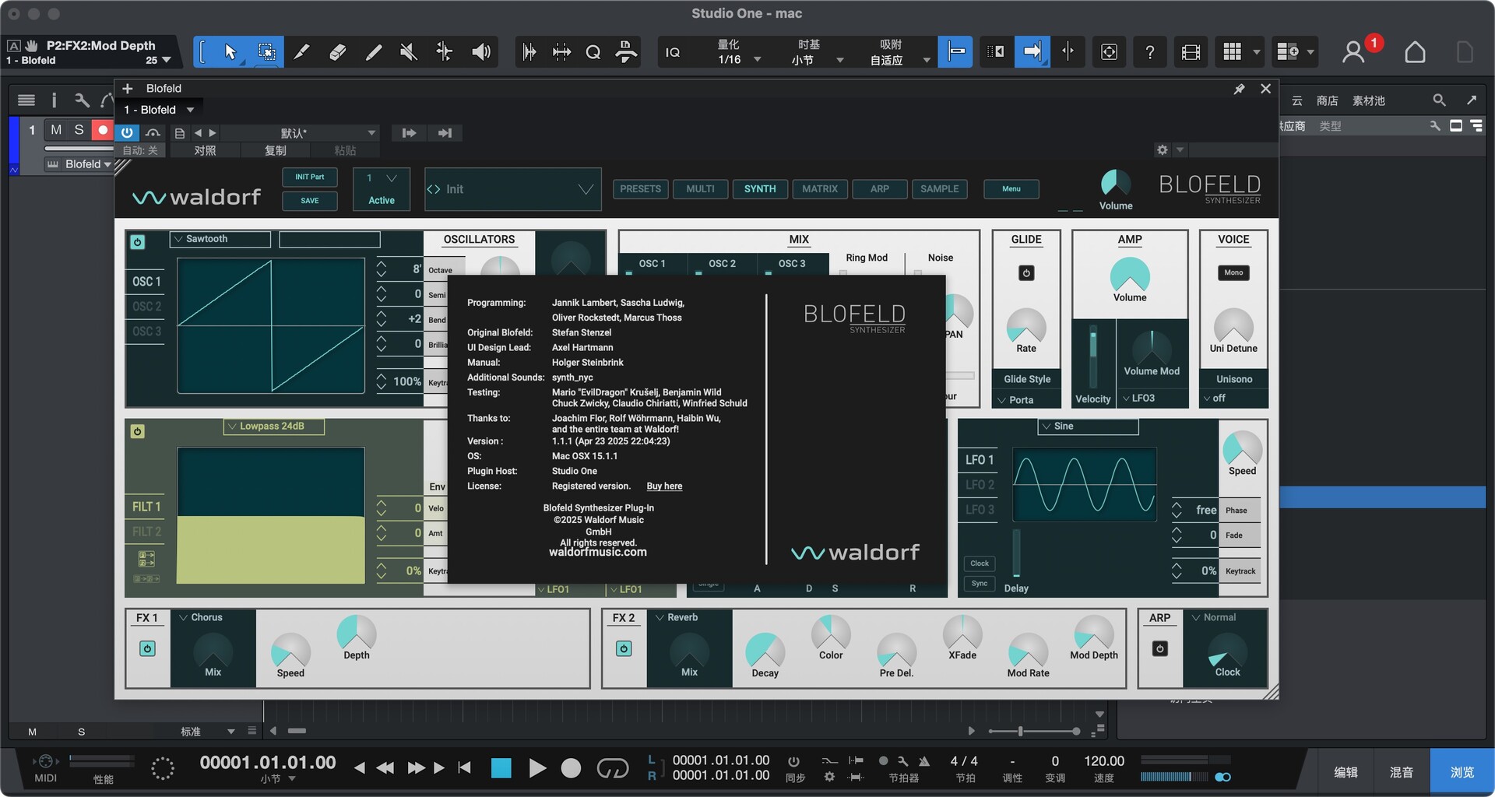Open the ARP tab

(880, 189)
